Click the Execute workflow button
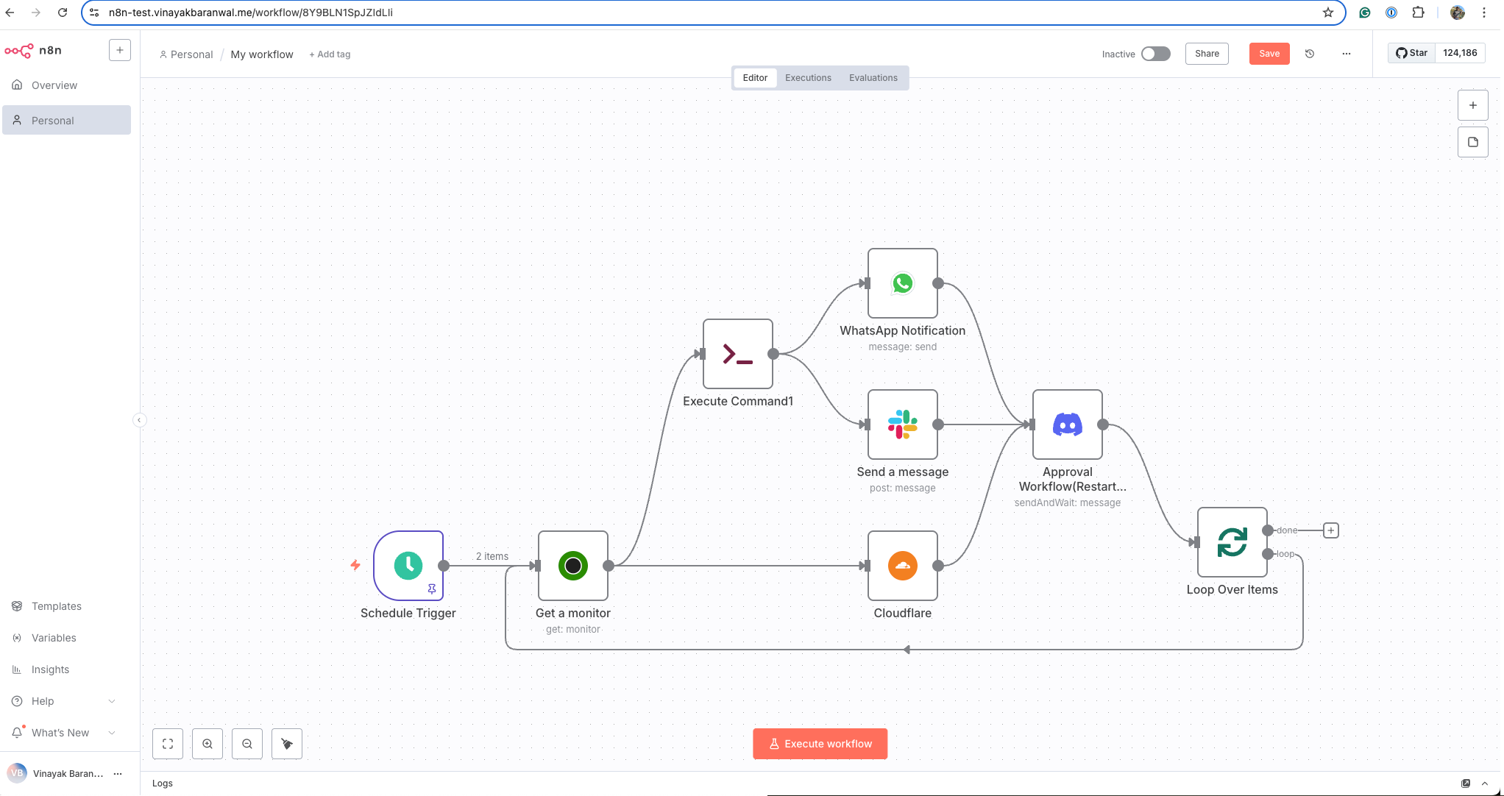Viewport: 1504px width, 796px height. tap(820, 744)
